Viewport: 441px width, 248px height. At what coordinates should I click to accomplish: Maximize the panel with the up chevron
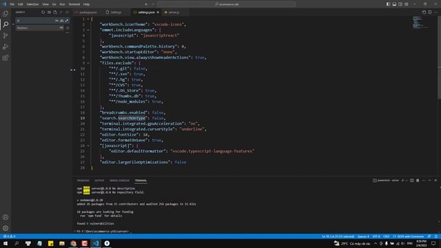[x=430, y=180]
